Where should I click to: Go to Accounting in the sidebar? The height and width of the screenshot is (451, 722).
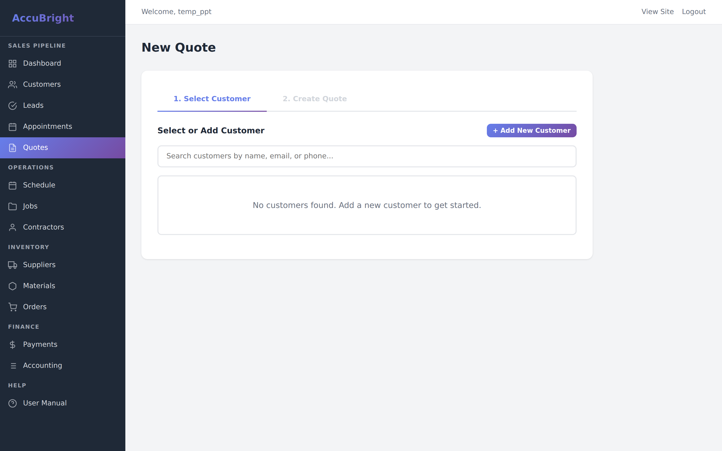42,365
